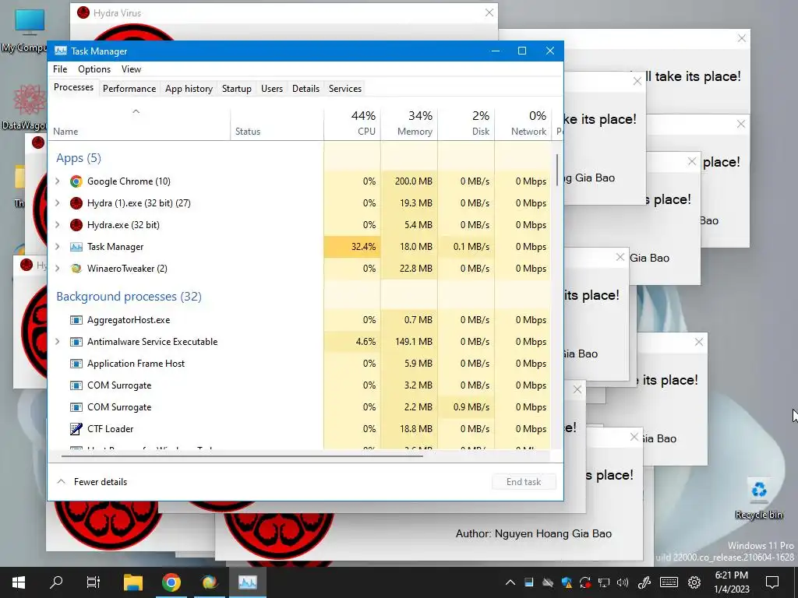Close the Hydra Virus titled window

point(489,12)
